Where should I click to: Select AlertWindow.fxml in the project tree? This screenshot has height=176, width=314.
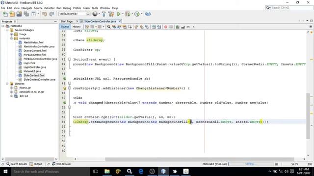click(x=33, y=43)
